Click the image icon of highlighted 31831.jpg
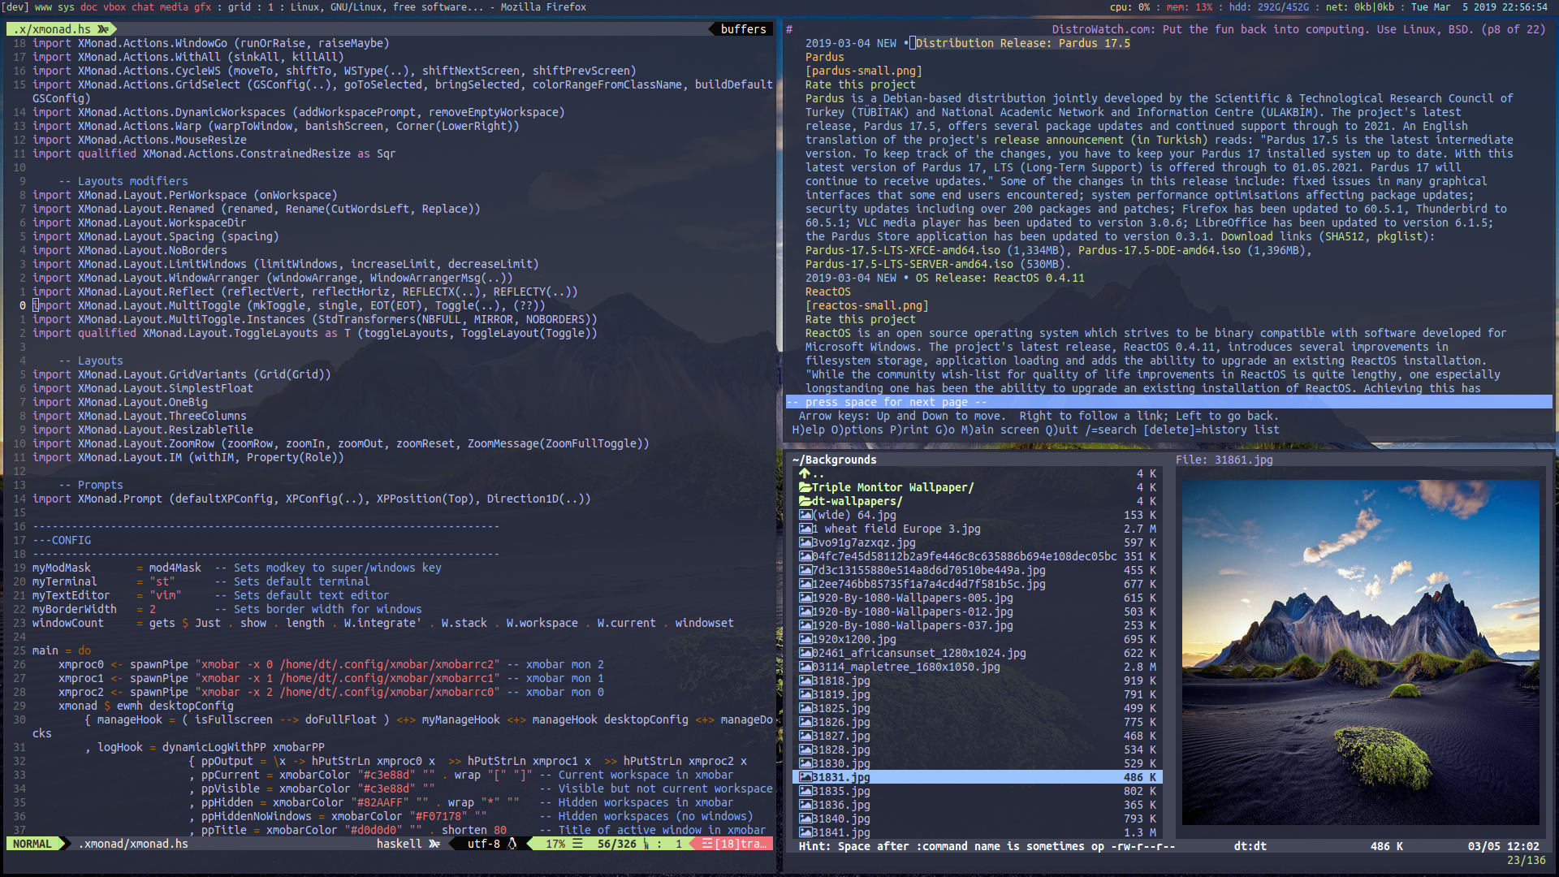 [x=805, y=777]
